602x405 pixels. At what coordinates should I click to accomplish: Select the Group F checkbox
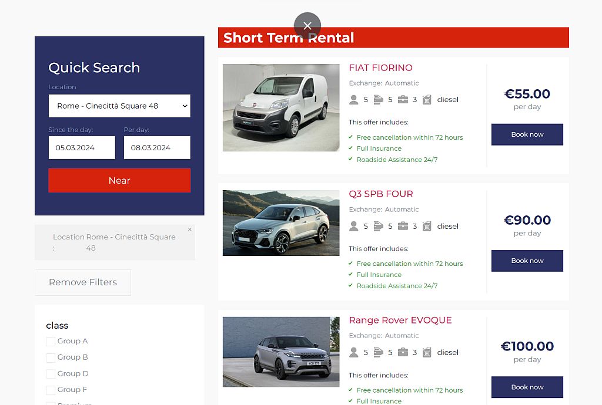(51, 390)
